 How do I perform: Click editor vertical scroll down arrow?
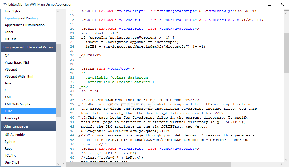[286, 160]
